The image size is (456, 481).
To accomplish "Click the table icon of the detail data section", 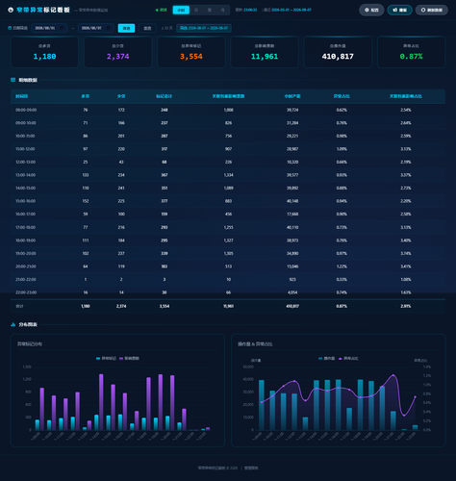I will (13, 80).
